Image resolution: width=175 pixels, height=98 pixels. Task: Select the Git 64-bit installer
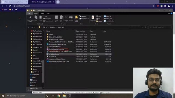coord(55,47)
